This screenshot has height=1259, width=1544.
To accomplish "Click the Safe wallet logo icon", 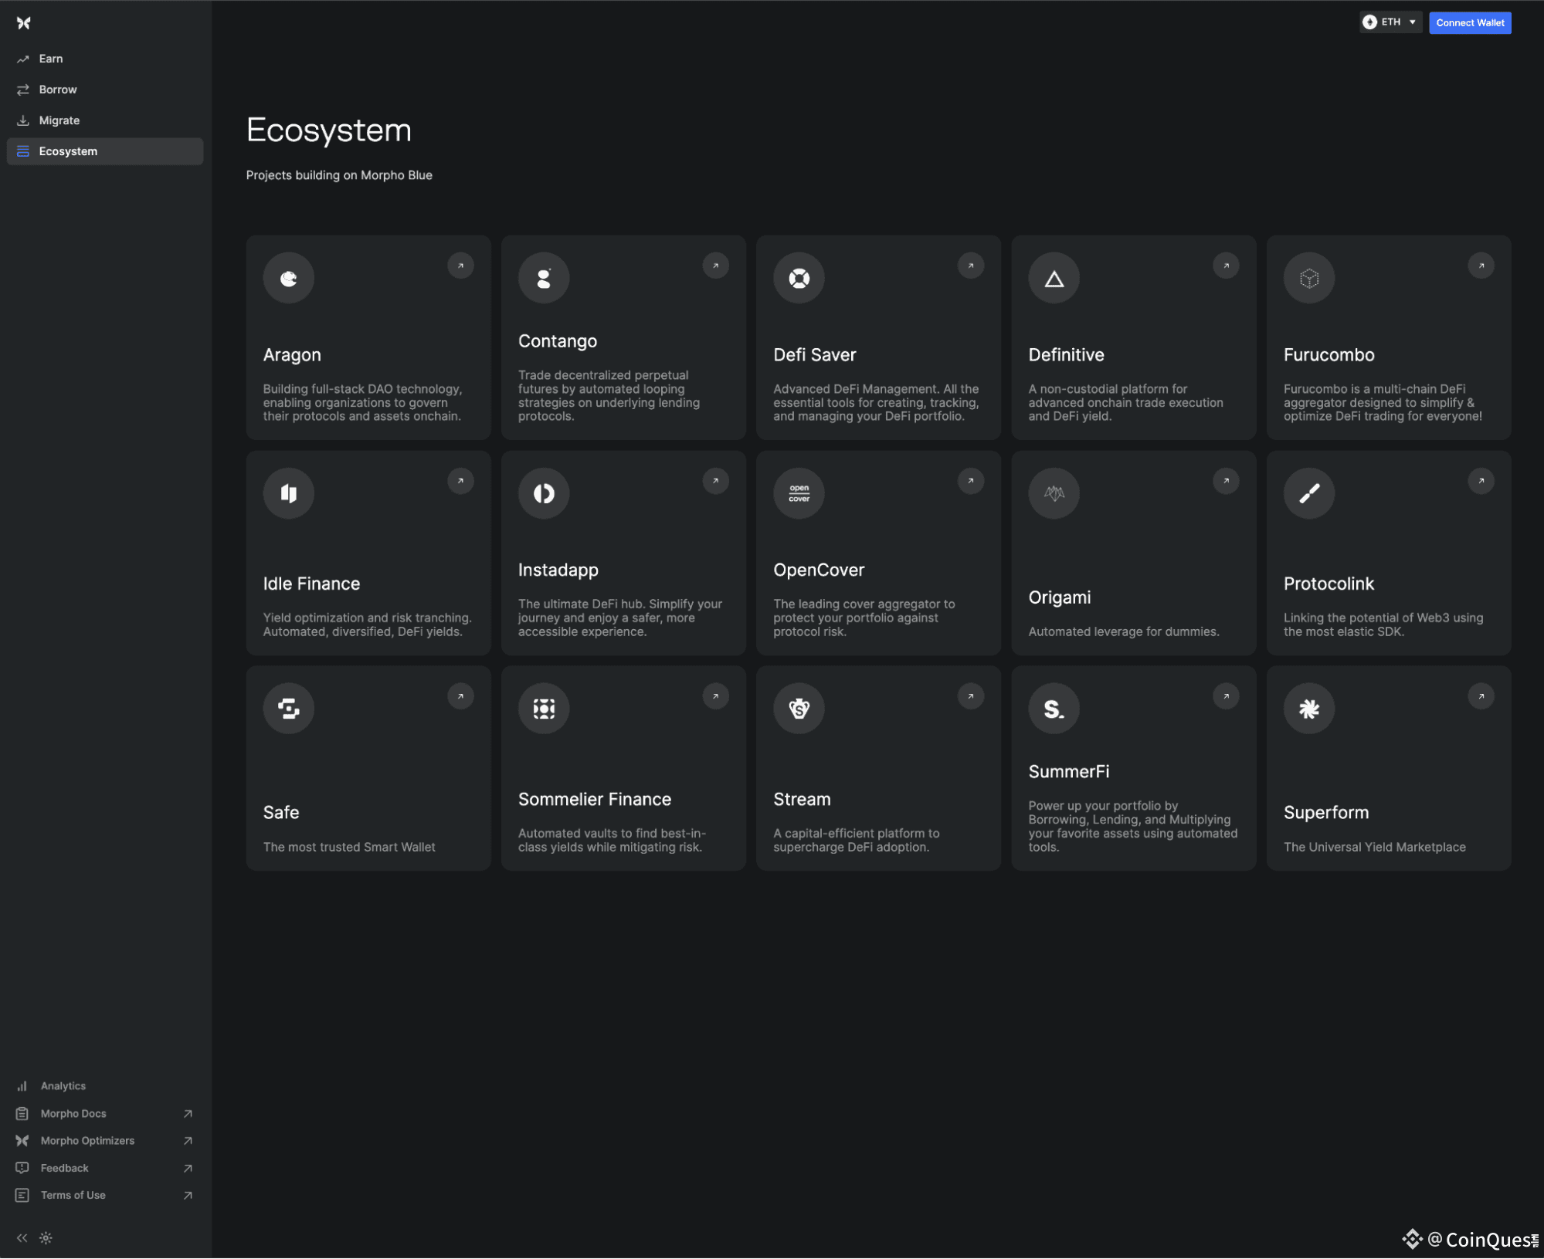I will coord(288,709).
